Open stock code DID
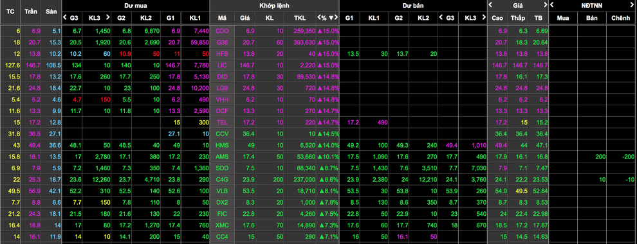The height and width of the screenshot is (244, 637). coord(222,76)
